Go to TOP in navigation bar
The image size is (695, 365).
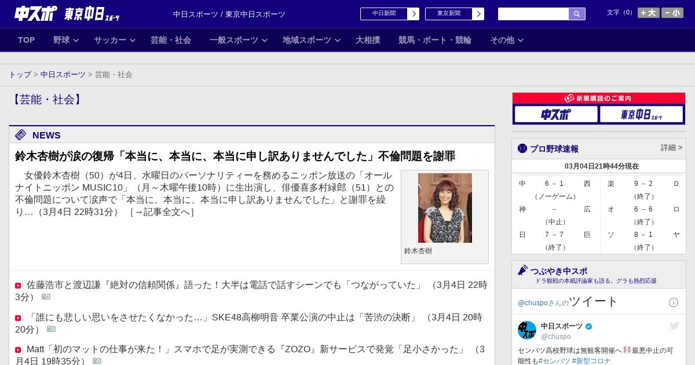tap(27, 40)
